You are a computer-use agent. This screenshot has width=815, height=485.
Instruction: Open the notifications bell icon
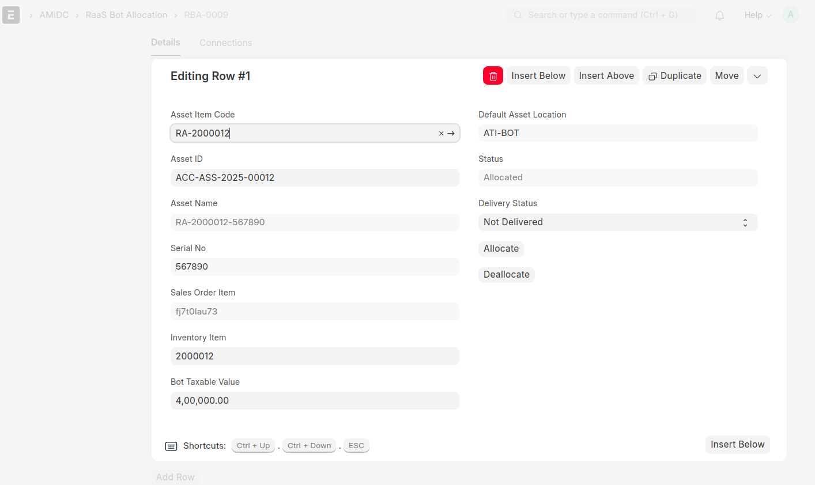click(719, 16)
